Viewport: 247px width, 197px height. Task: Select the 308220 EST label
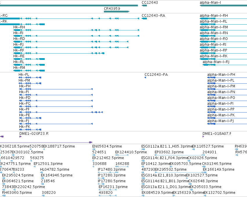click(49, 193)
